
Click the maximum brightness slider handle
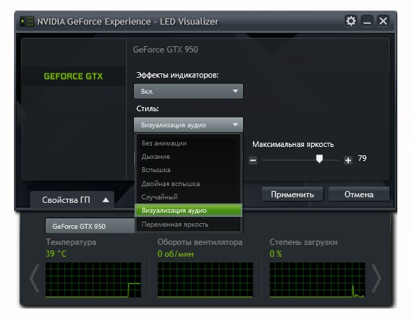coord(320,159)
